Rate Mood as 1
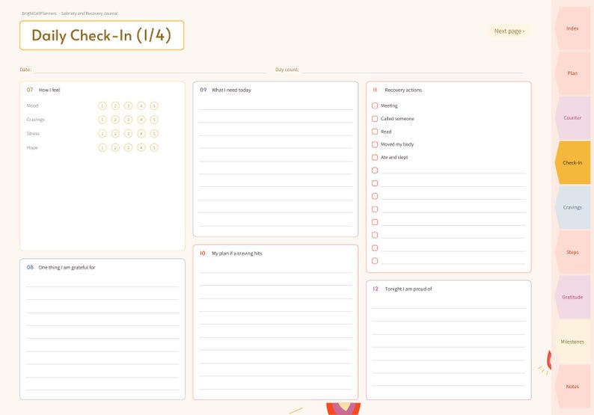 (102, 105)
